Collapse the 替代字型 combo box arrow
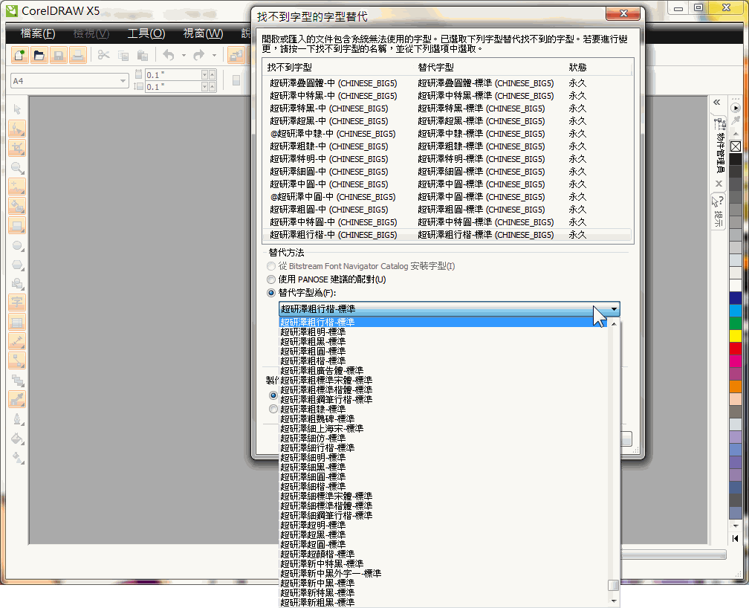749x608 pixels. coord(613,309)
